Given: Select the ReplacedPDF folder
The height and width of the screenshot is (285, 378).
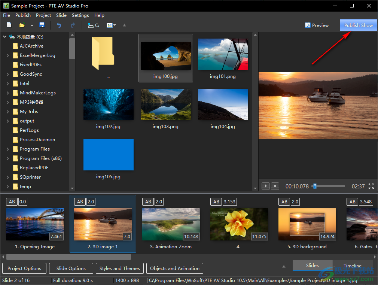Looking at the screenshot, I should 31,168.
